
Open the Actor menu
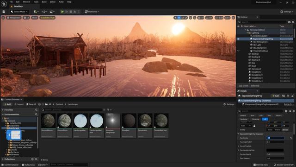61,2
